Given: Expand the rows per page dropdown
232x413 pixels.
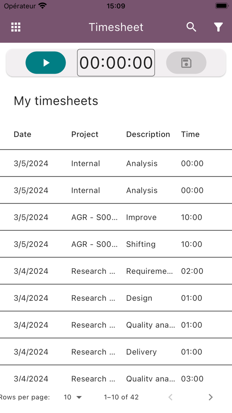Looking at the screenshot, I should (73, 397).
